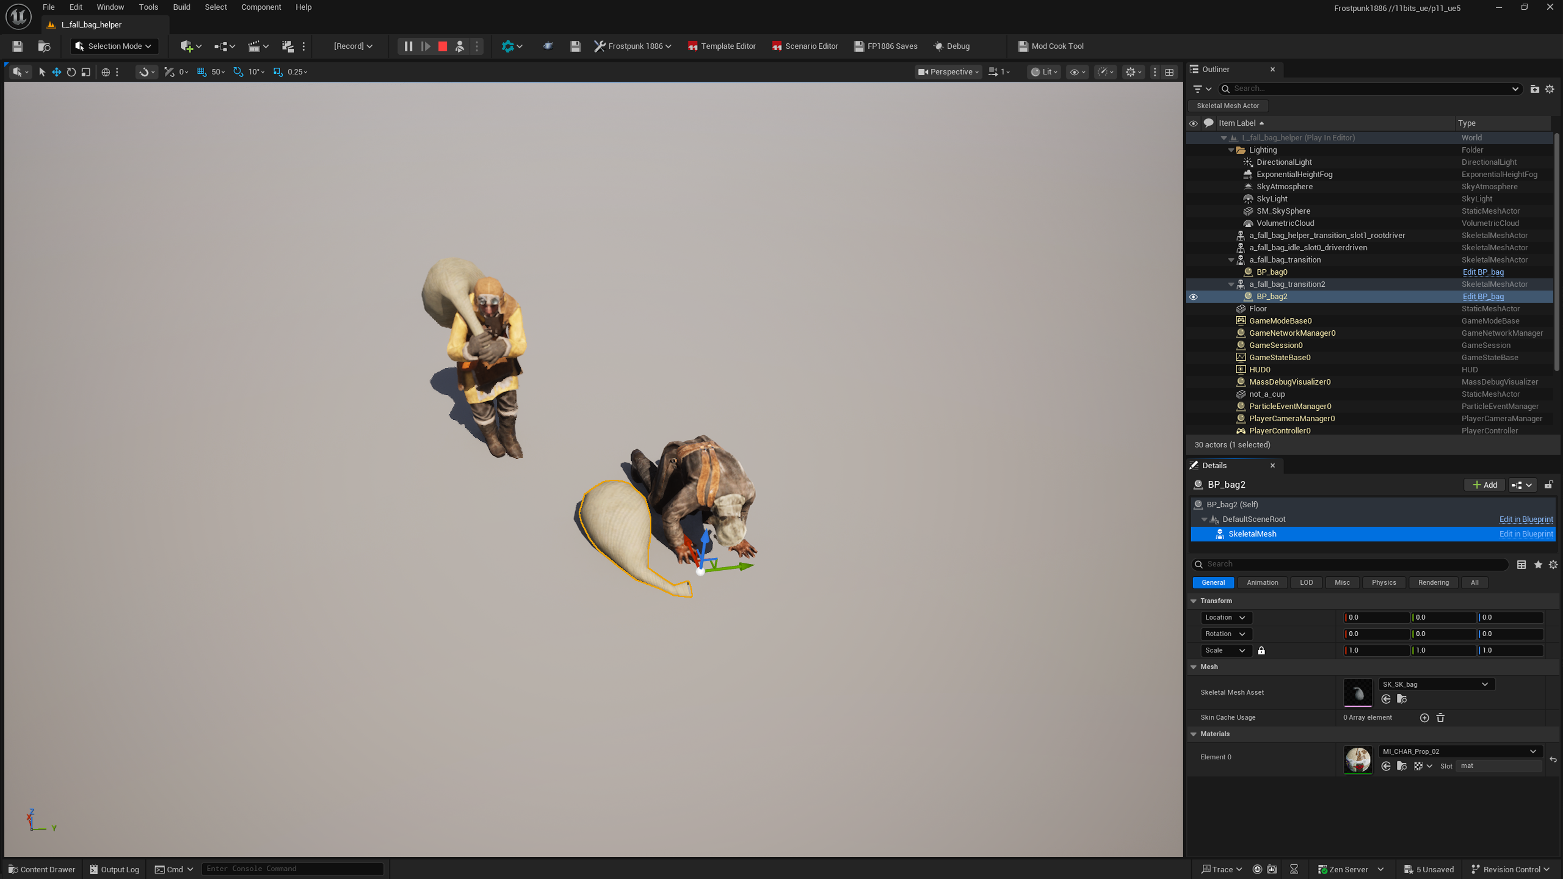Pause the Play In Editor simulation
The height and width of the screenshot is (879, 1563).
coord(408,46)
